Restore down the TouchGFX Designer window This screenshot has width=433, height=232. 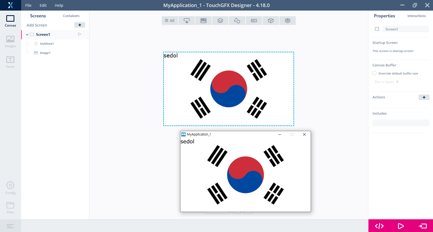click(x=415, y=5)
